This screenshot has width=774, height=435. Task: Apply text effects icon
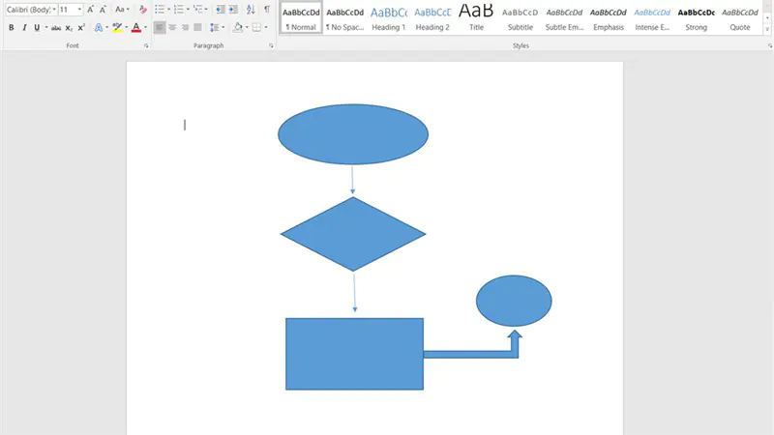(99, 28)
